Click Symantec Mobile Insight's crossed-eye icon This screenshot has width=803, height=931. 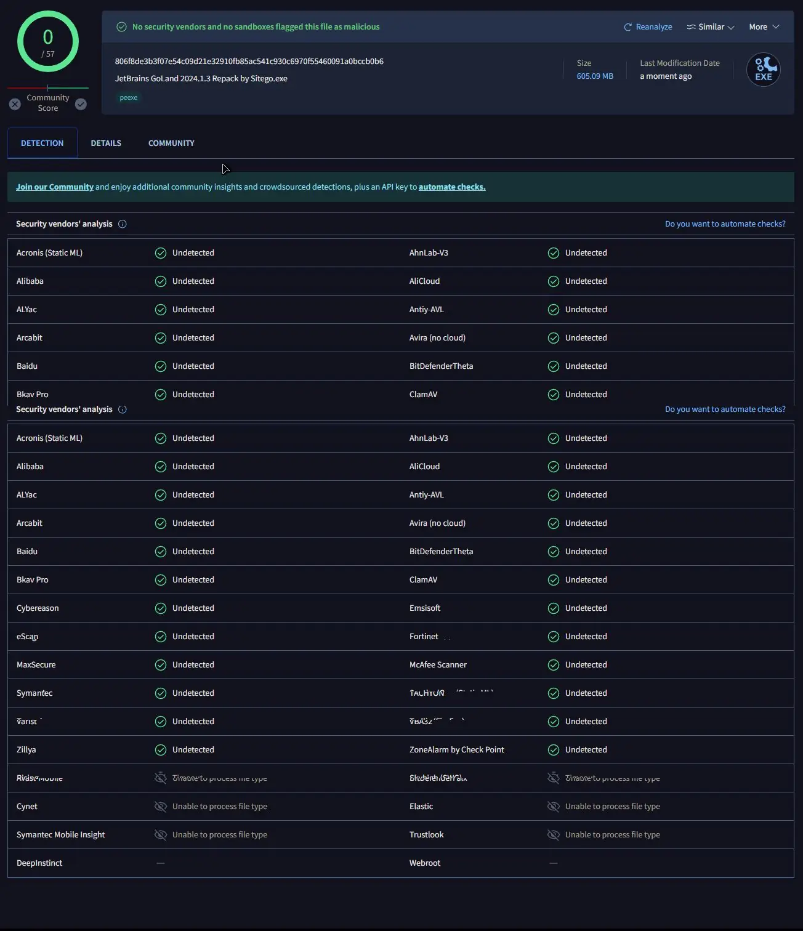(x=161, y=835)
